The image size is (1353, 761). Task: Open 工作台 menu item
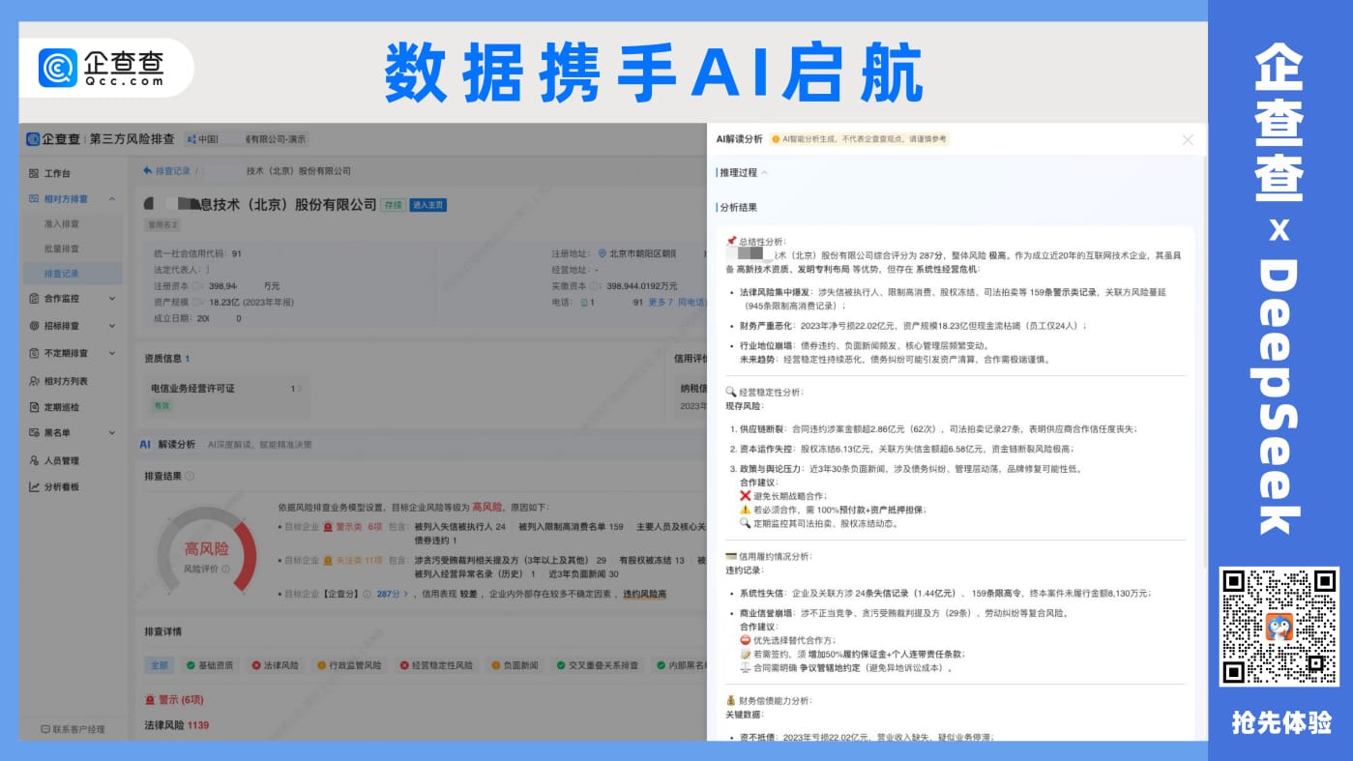pyautogui.click(x=57, y=173)
